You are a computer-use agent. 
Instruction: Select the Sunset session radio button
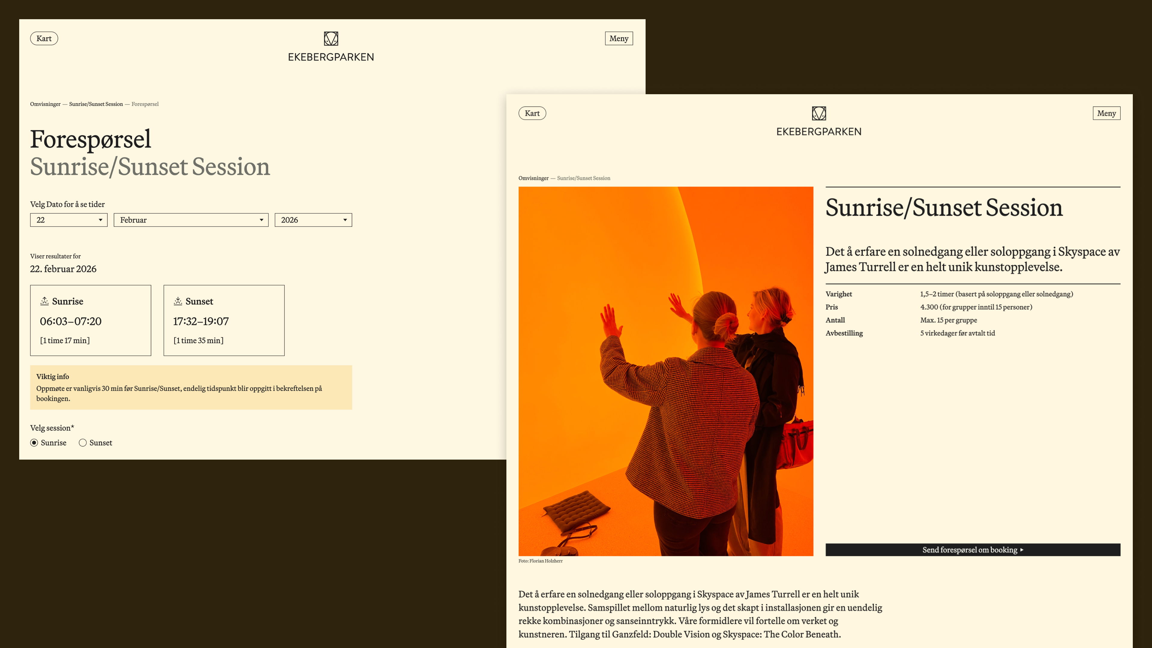coord(83,443)
